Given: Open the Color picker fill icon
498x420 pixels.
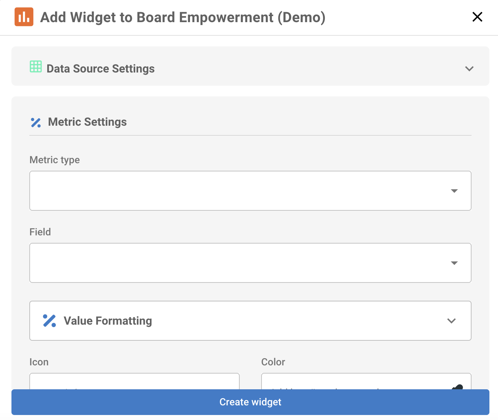Looking at the screenshot, I should pyautogui.click(x=457, y=387).
